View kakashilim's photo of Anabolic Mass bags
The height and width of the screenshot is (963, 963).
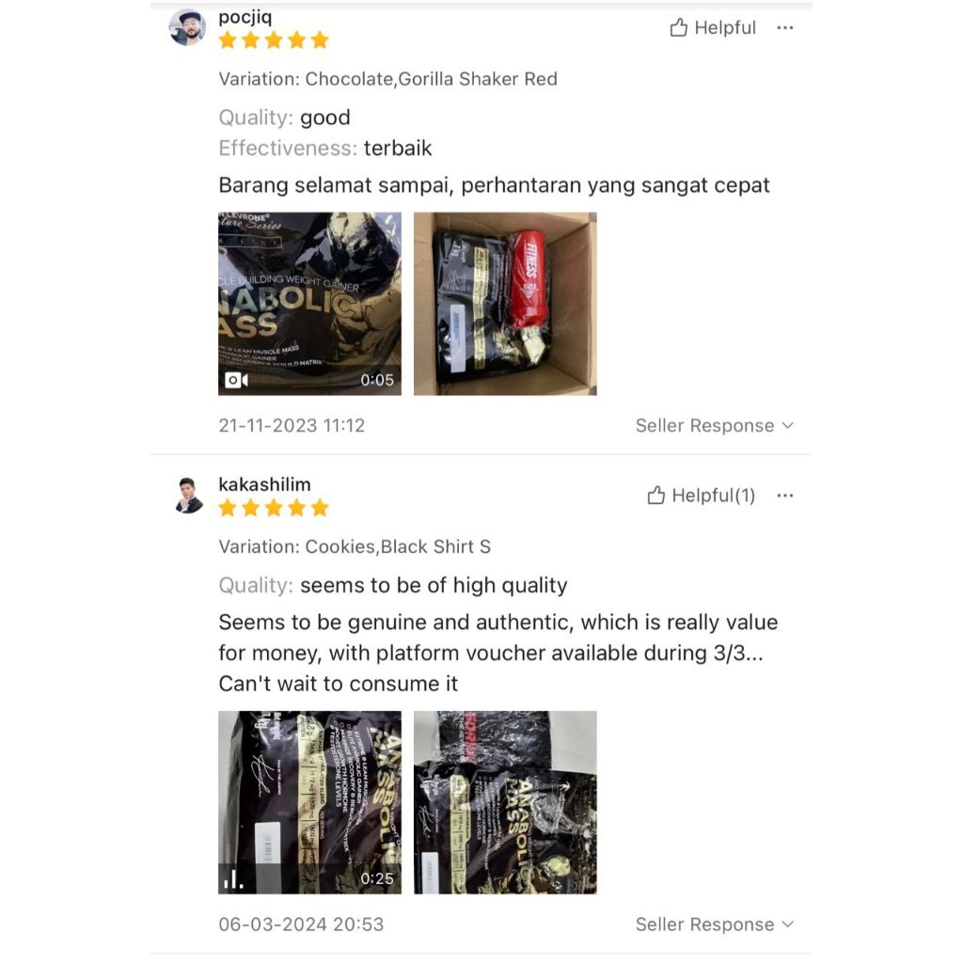(x=505, y=802)
